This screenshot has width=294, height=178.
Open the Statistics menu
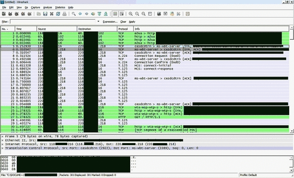pos(60,7)
